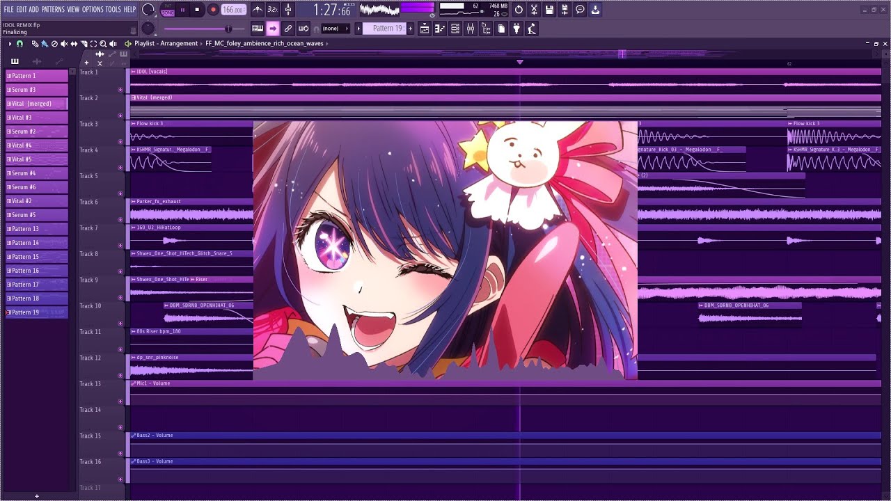The width and height of the screenshot is (891, 501).
Task: Click the audio editor scissors icon
Action: [x=534, y=10]
